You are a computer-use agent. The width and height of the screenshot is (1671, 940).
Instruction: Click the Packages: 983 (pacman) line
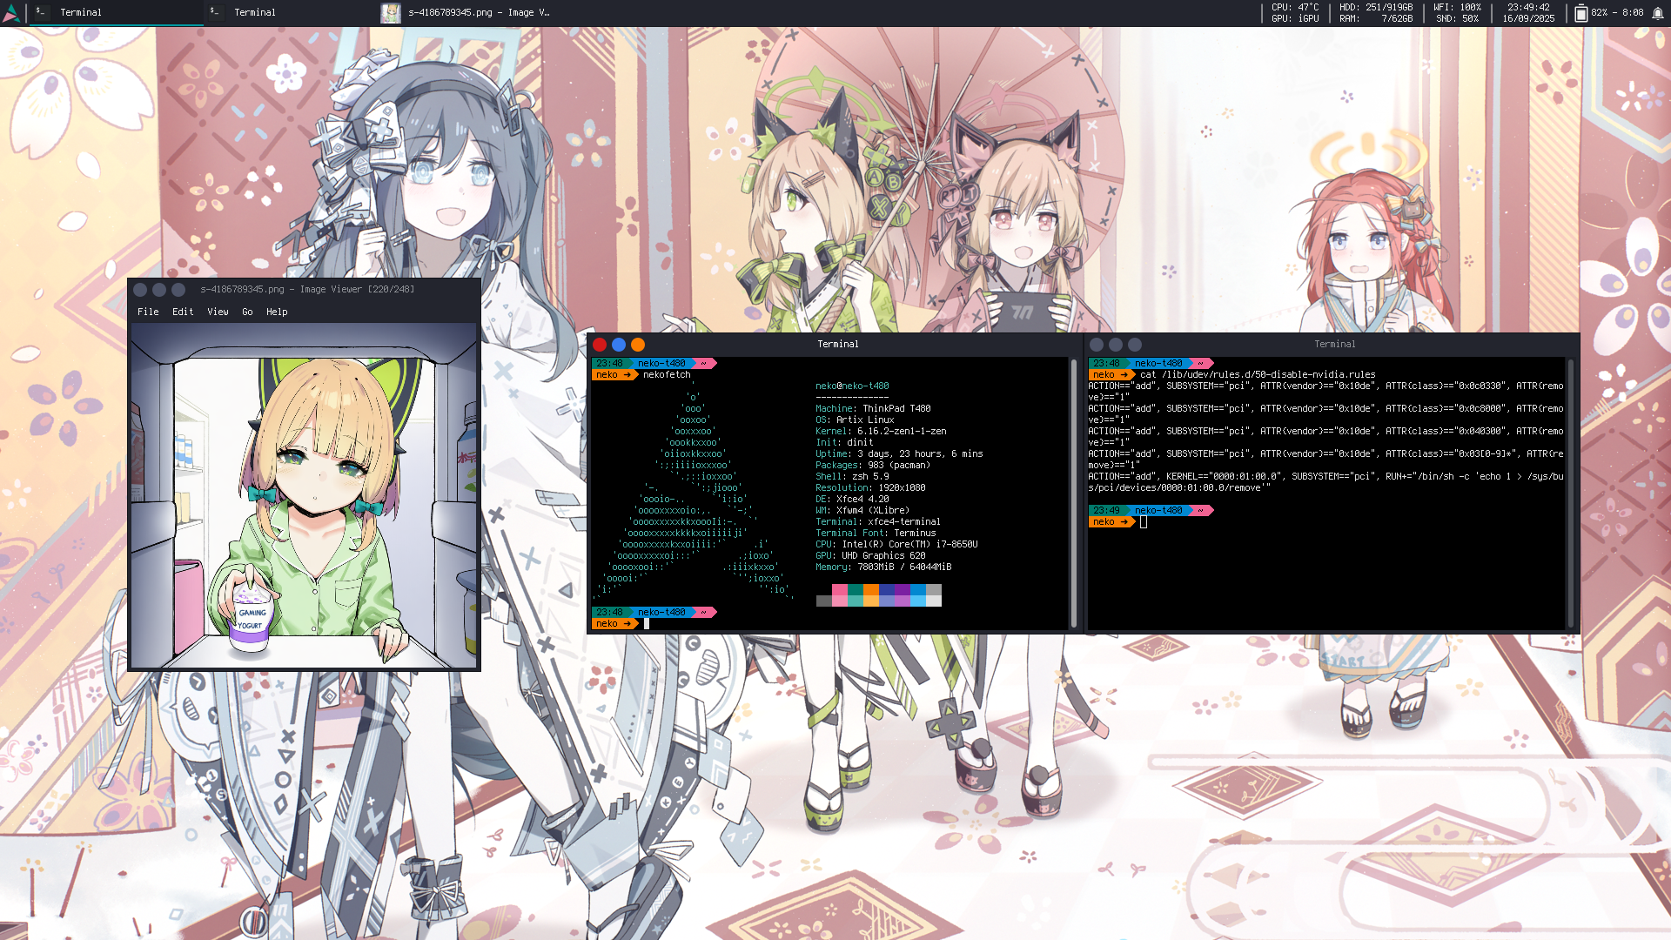click(x=873, y=466)
